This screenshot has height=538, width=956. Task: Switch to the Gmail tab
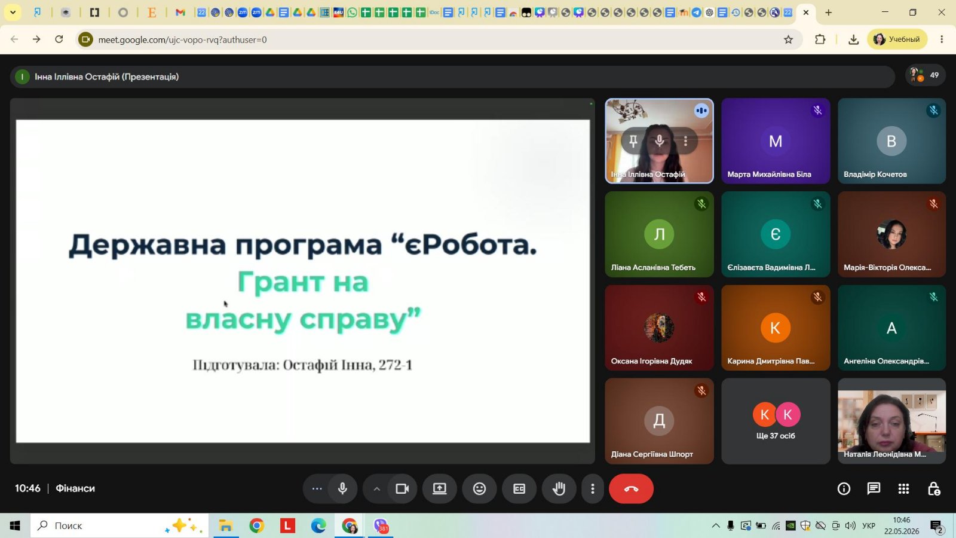(180, 12)
